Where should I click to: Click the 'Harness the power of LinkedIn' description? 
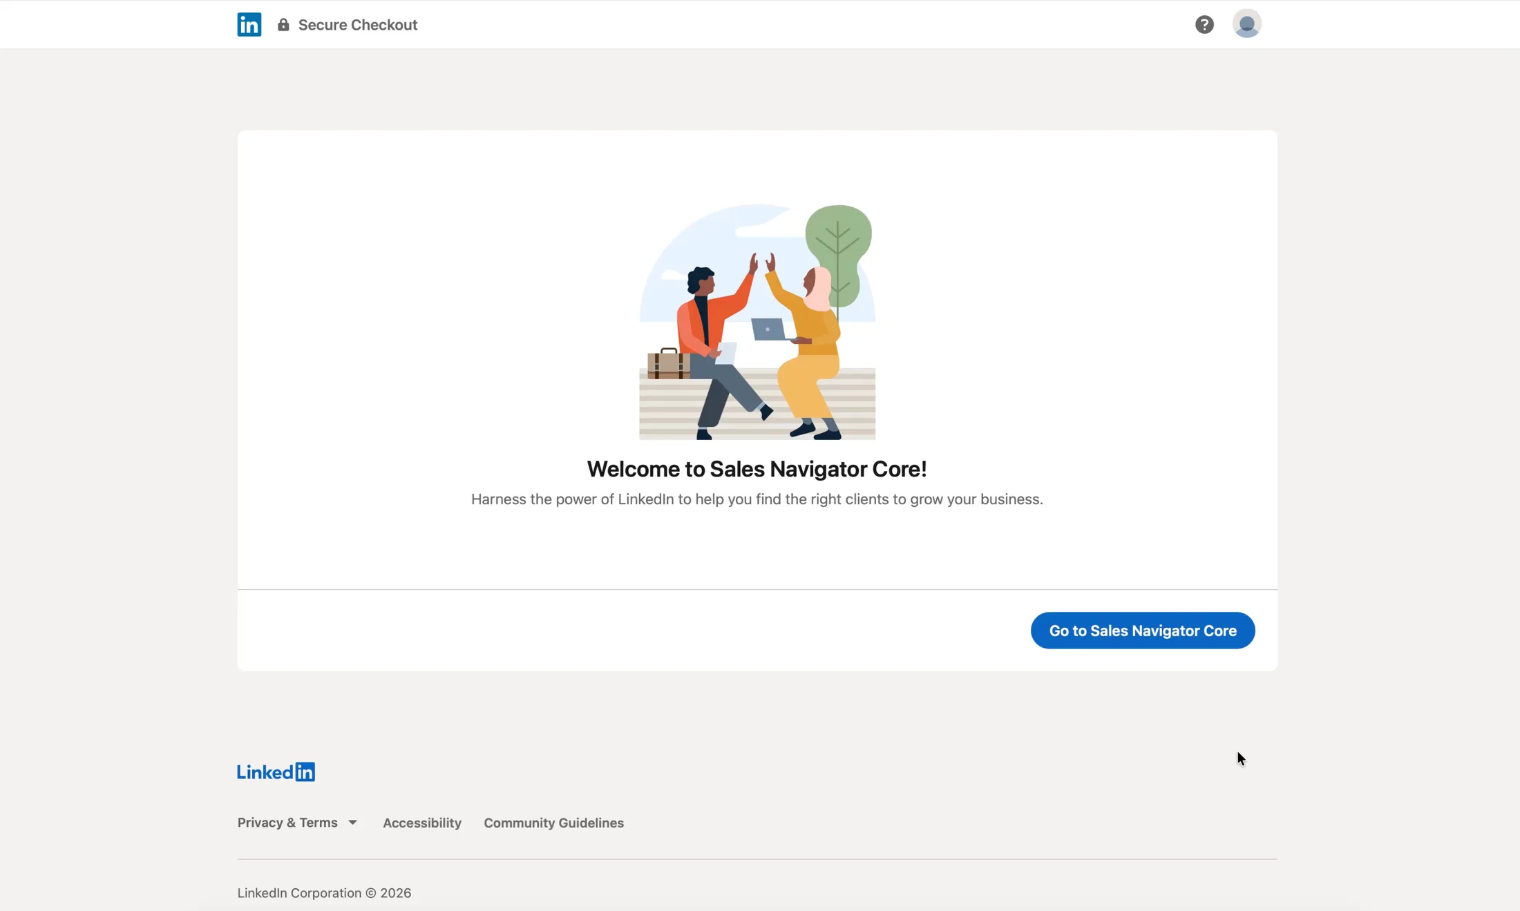[x=757, y=499]
